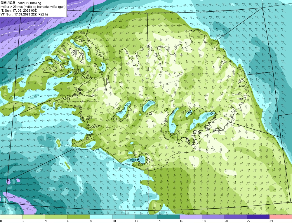Click the light cyan 8–10 legend swatch
The image size is (292, 223).
coord(101,217)
